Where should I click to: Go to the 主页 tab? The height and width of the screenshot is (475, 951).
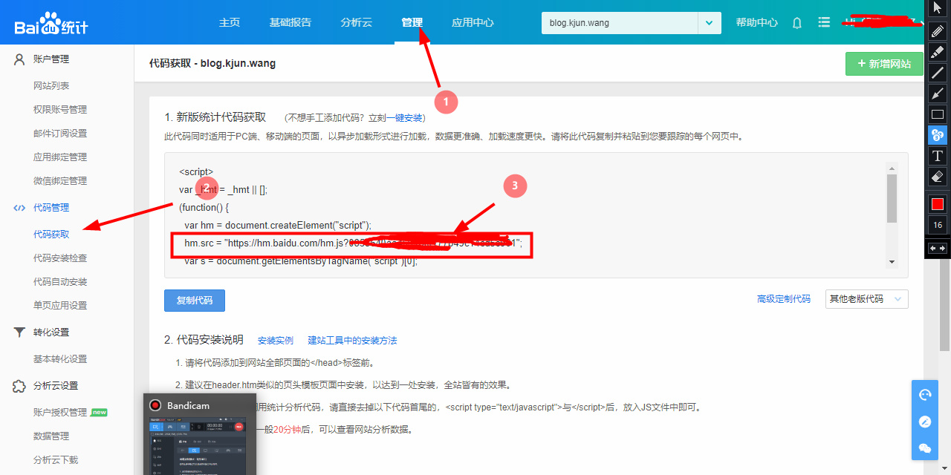230,22
